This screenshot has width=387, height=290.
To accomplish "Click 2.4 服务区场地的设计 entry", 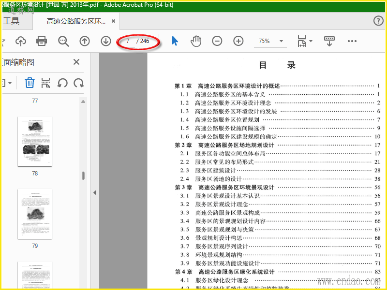I will pyautogui.click(x=280, y=179).
